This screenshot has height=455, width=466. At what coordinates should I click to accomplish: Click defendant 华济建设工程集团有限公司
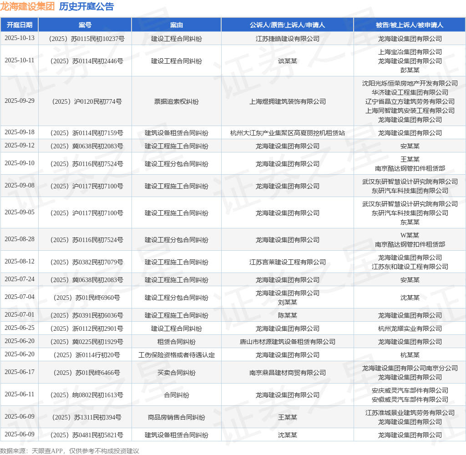(x=410, y=92)
